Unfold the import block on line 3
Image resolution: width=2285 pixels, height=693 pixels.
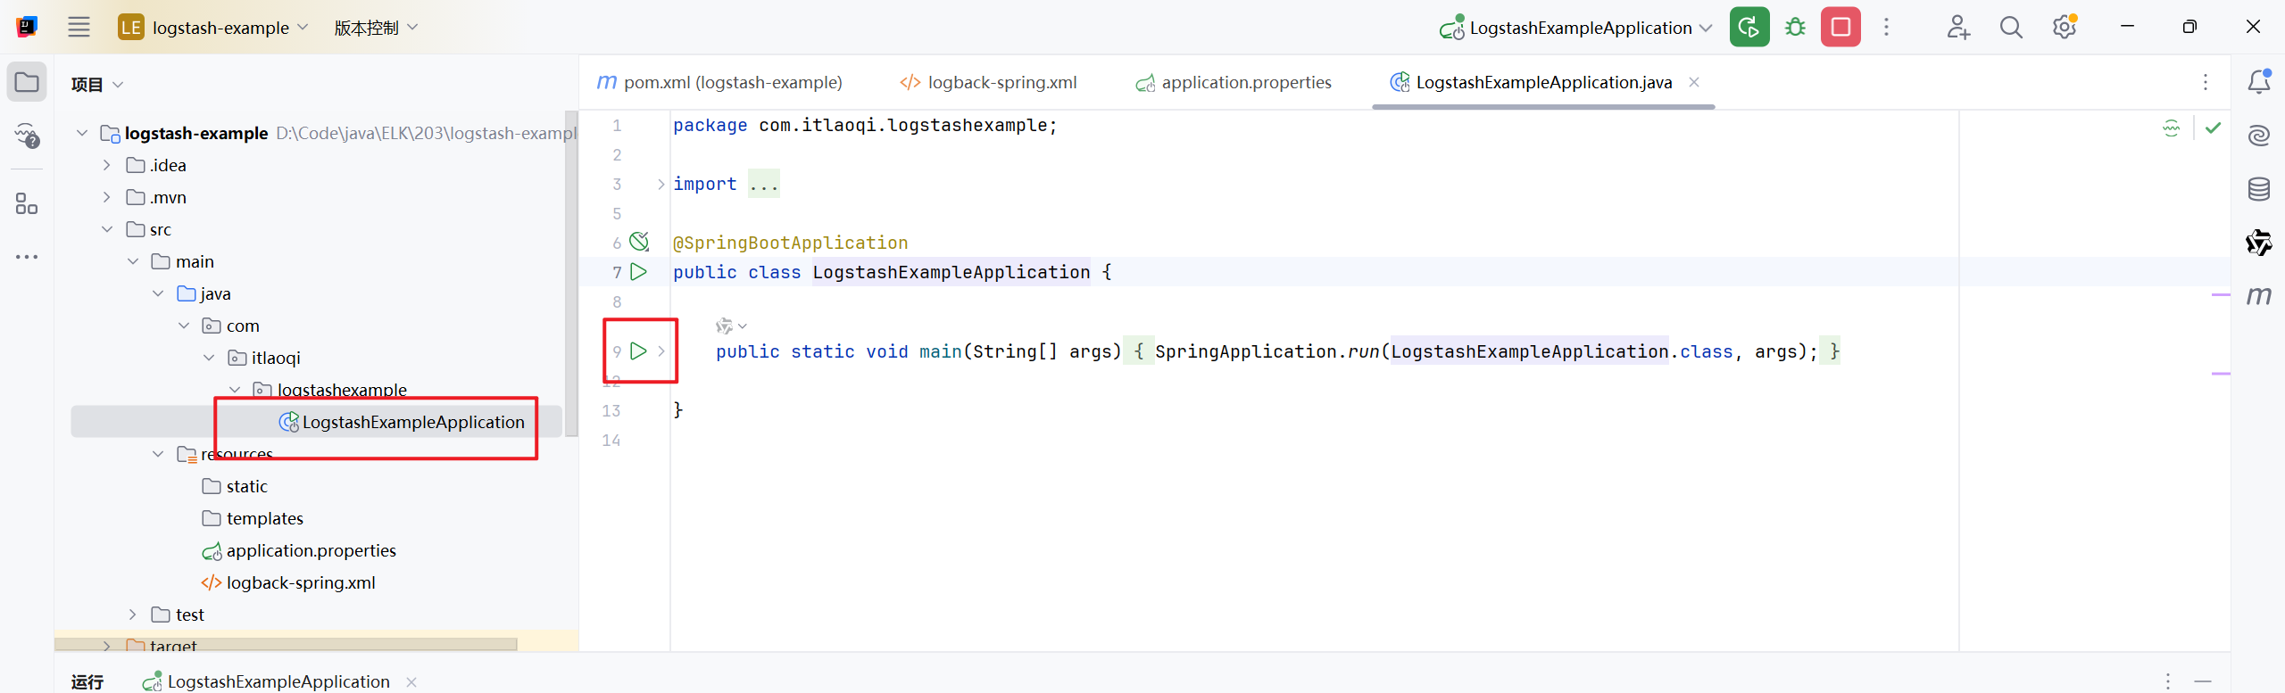661,184
